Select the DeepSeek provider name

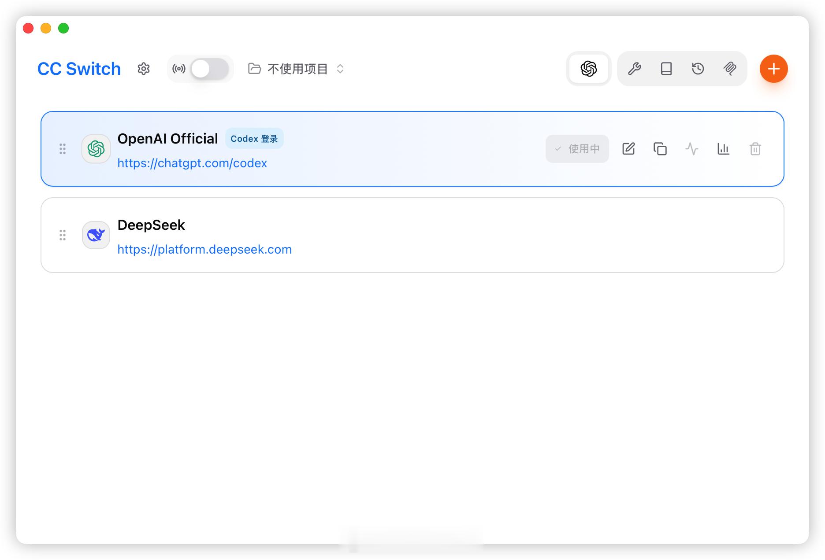pyautogui.click(x=151, y=225)
